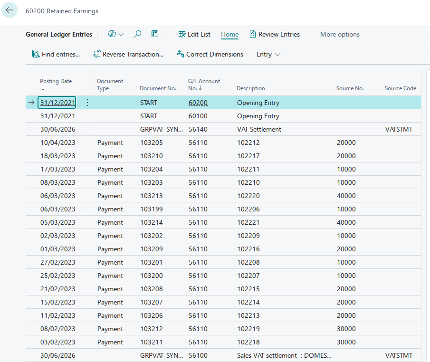Click the VAT Settlement description
Screen dimensions: 430x362
pyautogui.click(x=259, y=129)
